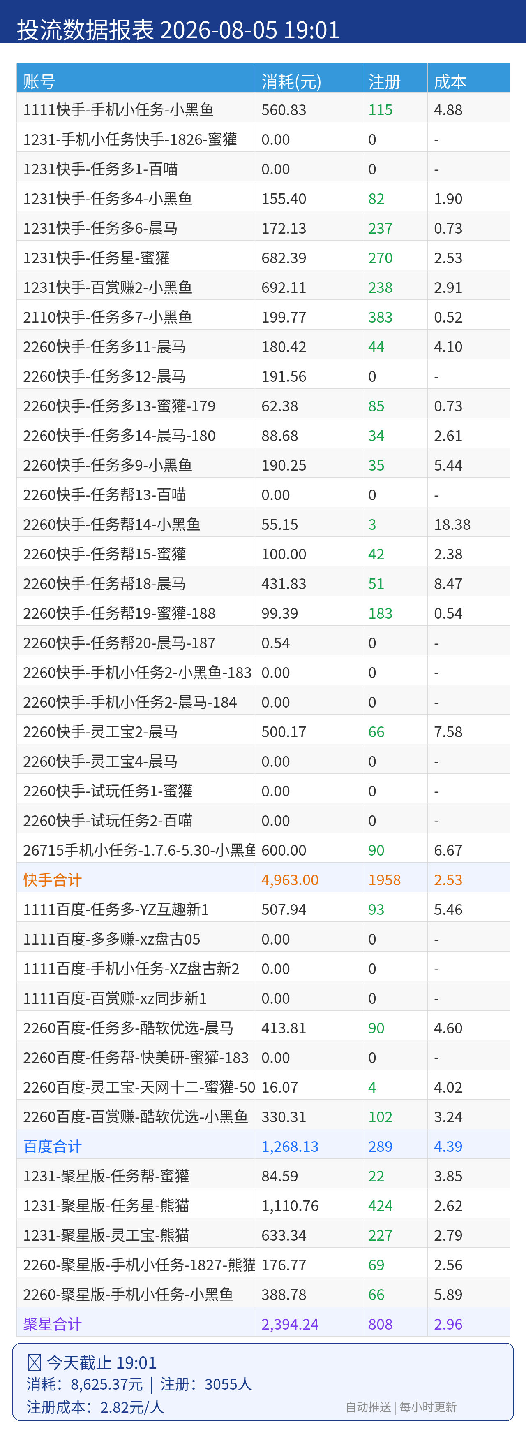Click the summary line 注册成本：2.82元/人
This screenshot has height=1439, width=526.
click(x=95, y=1407)
